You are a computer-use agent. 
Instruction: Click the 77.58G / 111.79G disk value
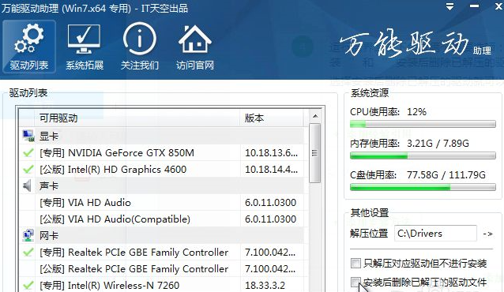[x=446, y=174]
